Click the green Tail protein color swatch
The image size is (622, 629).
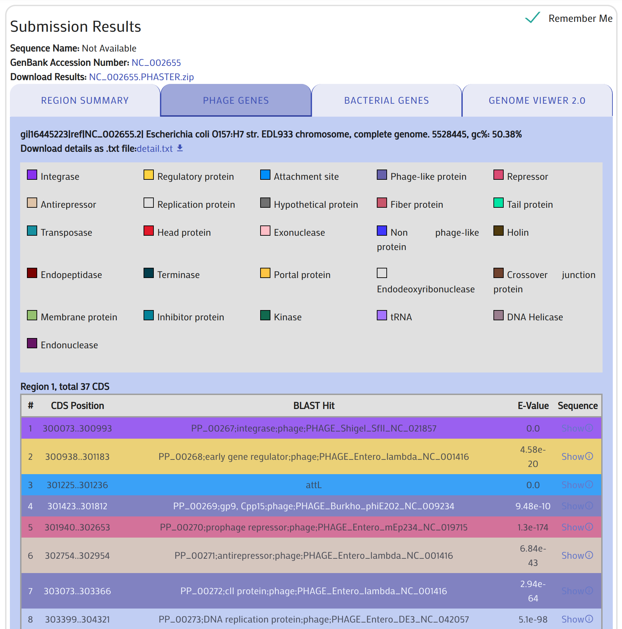click(498, 203)
